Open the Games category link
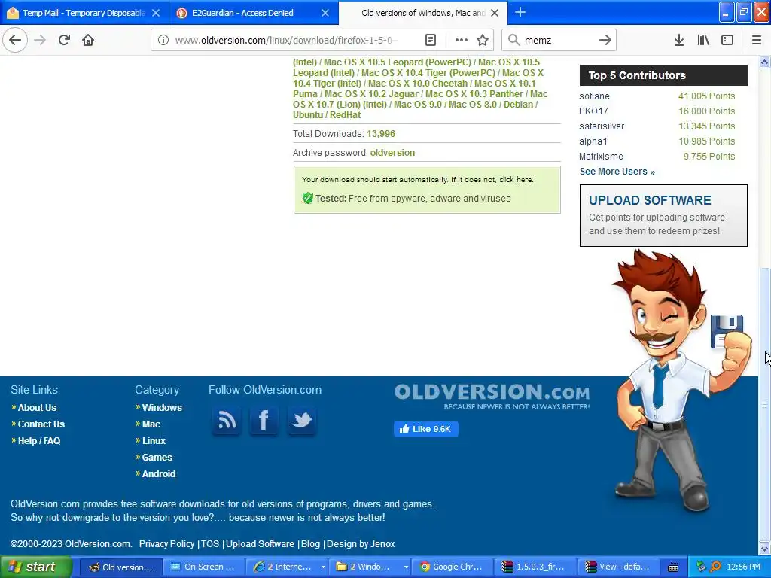This screenshot has height=578, width=771. pos(157,457)
